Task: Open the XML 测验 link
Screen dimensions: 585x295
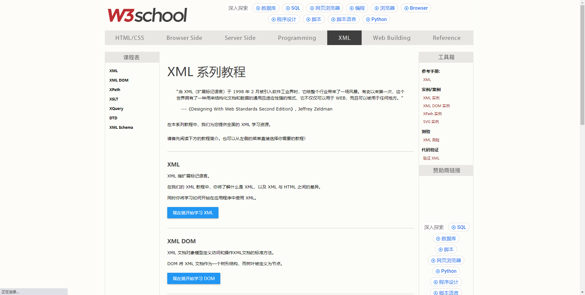Action: pyautogui.click(x=431, y=140)
